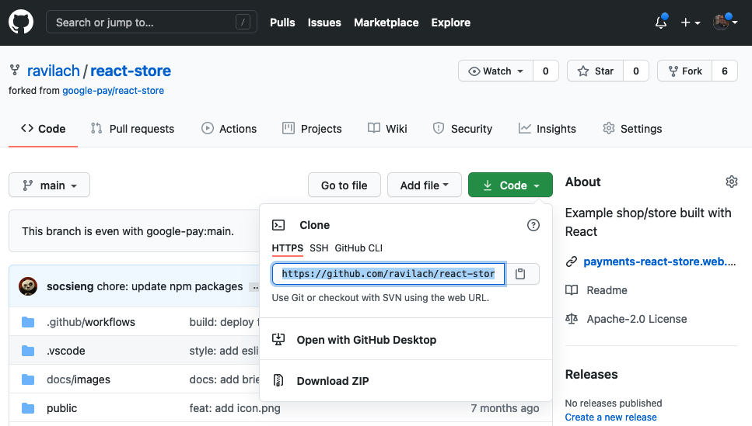Viewport: 752px width, 426px height.
Task: Open the notifications bell
Action: [661, 22]
